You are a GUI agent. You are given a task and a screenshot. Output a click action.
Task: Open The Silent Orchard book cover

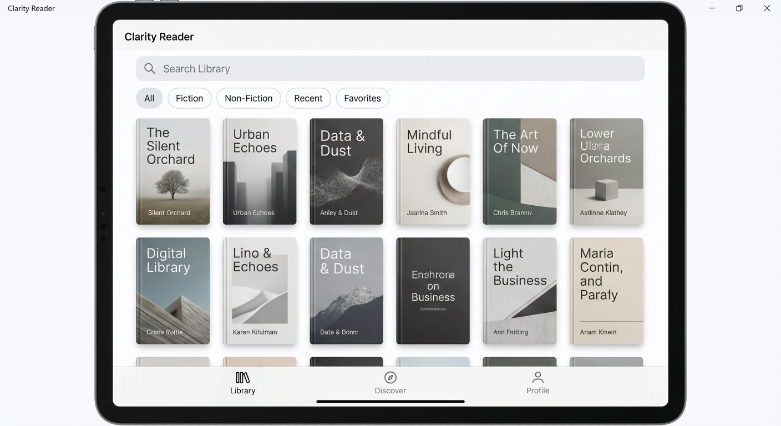[173, 171]
